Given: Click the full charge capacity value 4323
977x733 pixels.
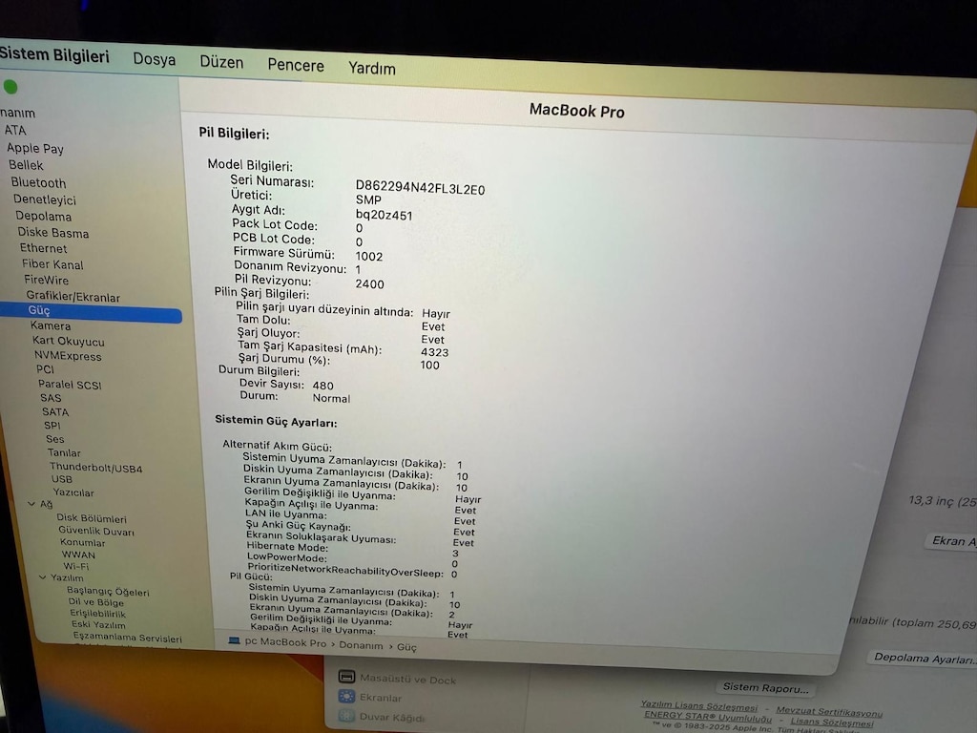Looking at the screenshot, I should (x=435, y=352).
